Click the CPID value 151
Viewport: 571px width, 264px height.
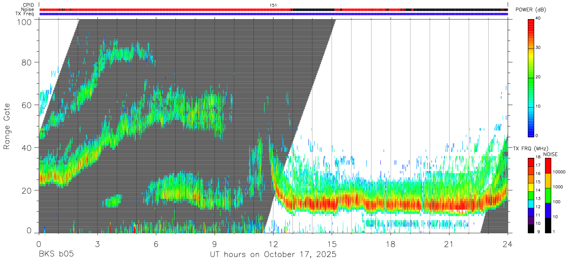point(273,5)
